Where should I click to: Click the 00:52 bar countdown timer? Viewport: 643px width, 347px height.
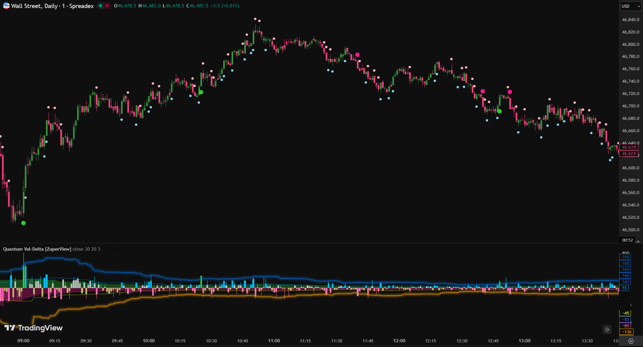(627, 240)
